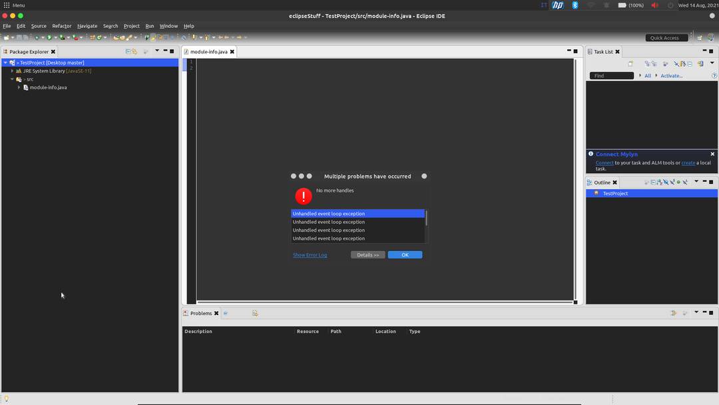
Task: Open the Project menu
Action: 132,26
